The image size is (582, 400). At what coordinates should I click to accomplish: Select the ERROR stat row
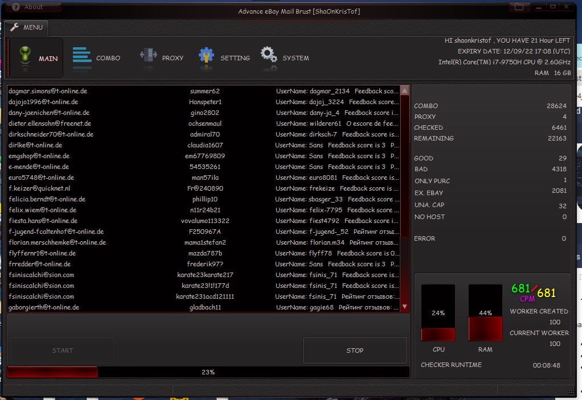click(490, 238)
